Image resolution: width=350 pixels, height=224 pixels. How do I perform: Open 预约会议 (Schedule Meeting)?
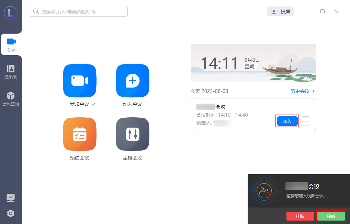(80, 134)
